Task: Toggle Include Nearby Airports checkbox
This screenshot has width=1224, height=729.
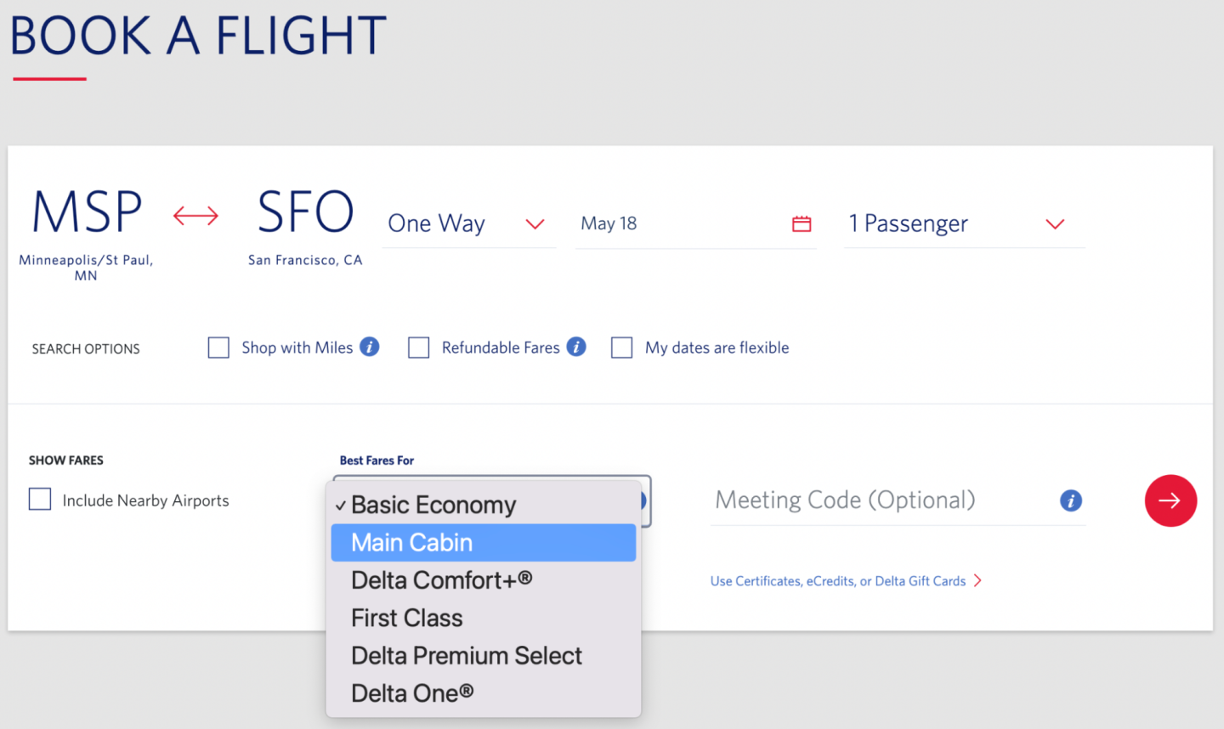Action: [40, 500]
